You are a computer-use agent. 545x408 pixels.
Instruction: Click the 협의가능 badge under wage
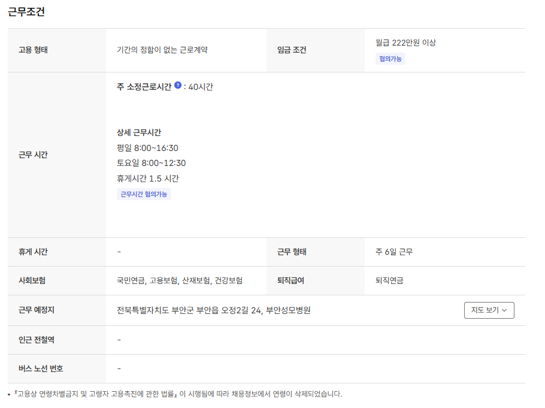(x=390, y=59)
